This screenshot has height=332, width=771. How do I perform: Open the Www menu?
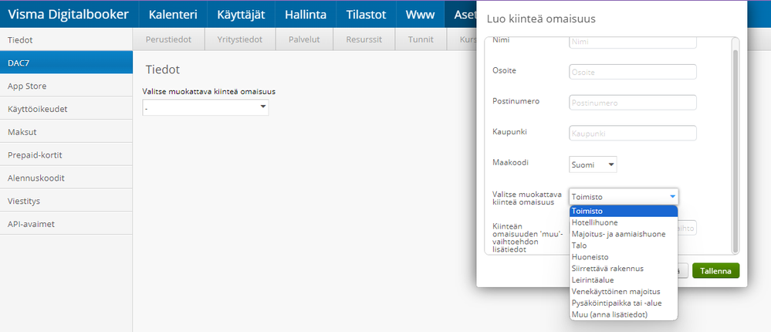(x=420, y=14)
